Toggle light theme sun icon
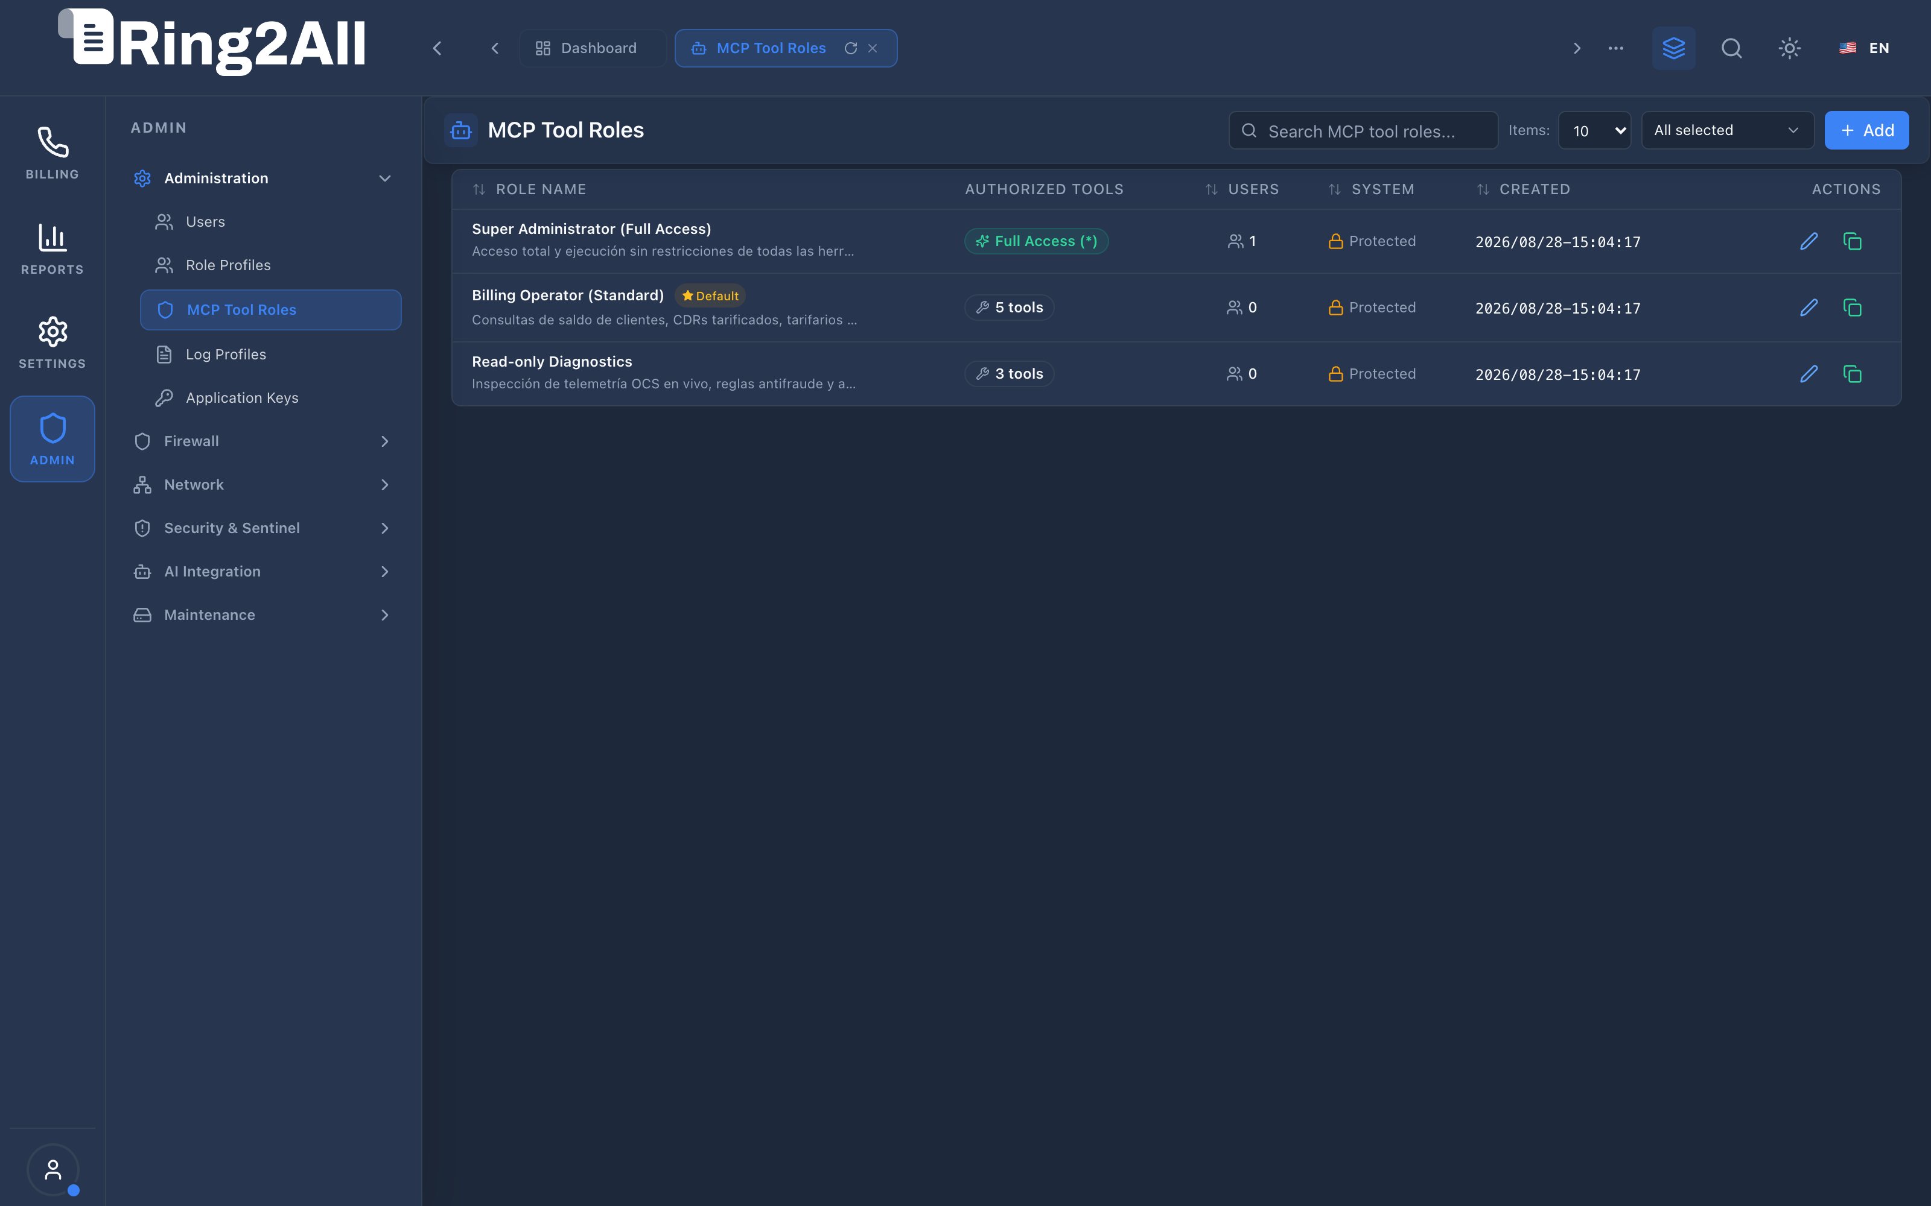The image size is (1931, 1206). (1790, 48)
